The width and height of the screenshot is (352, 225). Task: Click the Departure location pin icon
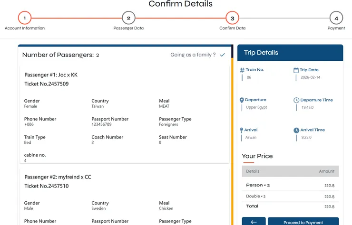coord(242,100)
